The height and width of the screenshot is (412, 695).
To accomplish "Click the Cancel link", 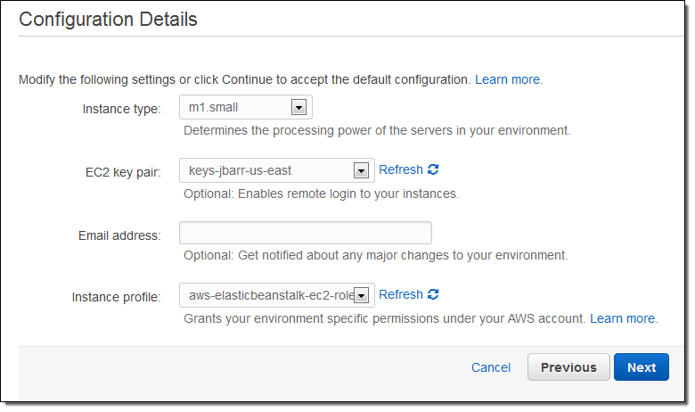I will 491,367.
